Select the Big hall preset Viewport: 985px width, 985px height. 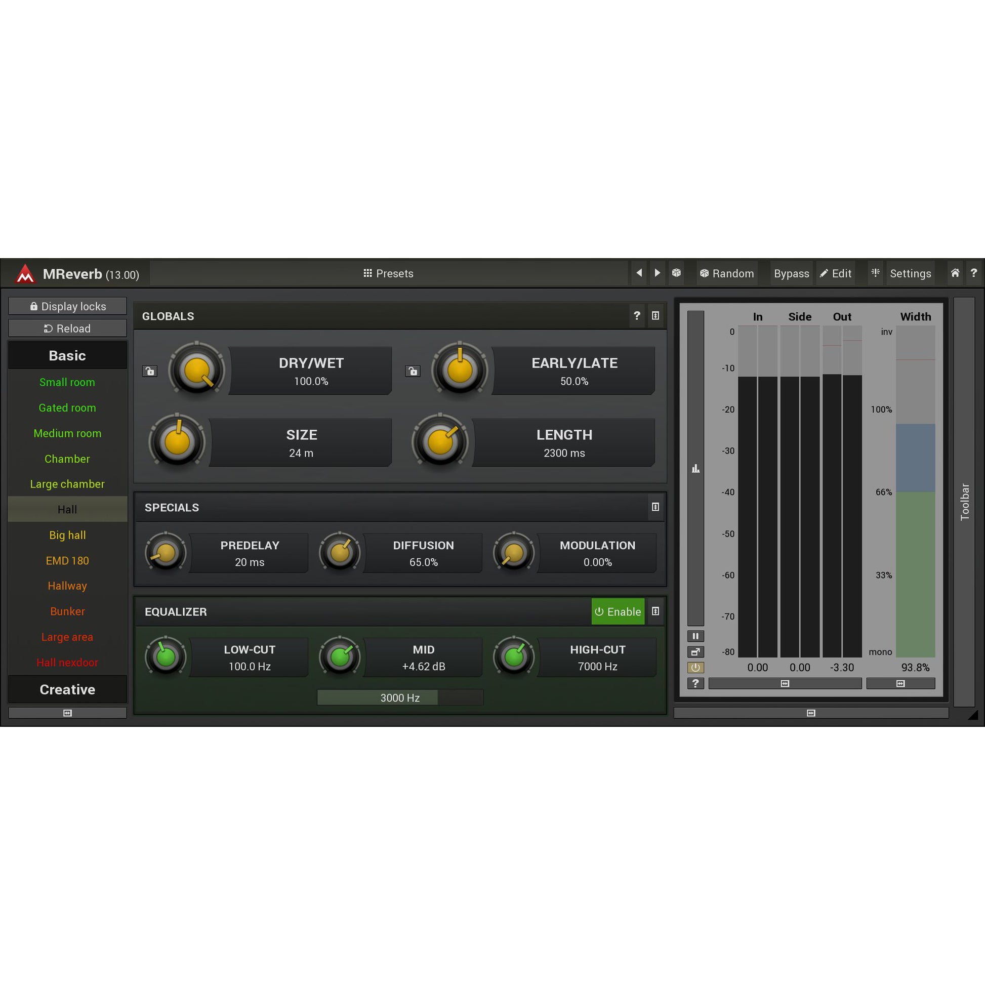[67, 535]
